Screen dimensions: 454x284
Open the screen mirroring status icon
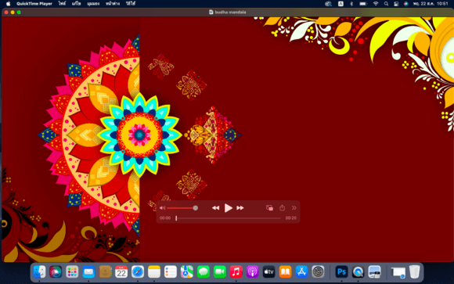coord(328,4)
